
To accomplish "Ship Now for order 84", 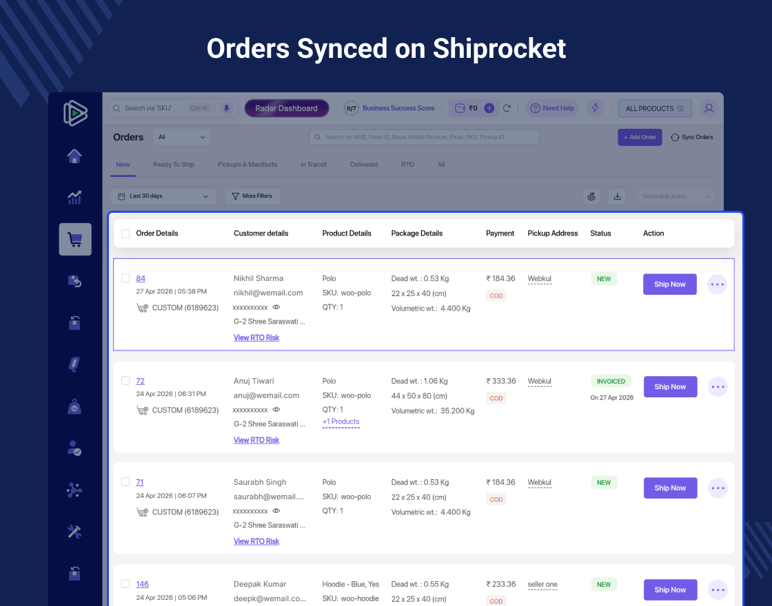I will (669, 284).
